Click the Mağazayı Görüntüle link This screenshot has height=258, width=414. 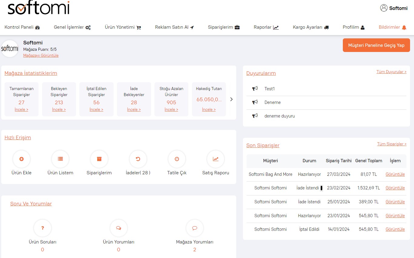(41, 56)
